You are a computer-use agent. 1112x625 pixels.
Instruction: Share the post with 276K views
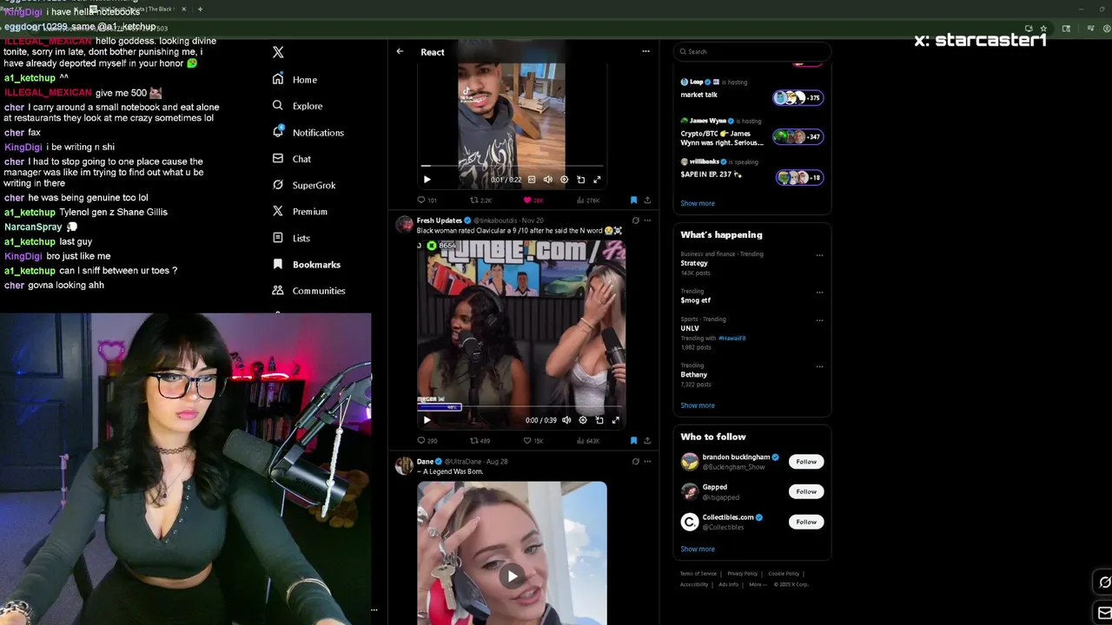point(647,201)
